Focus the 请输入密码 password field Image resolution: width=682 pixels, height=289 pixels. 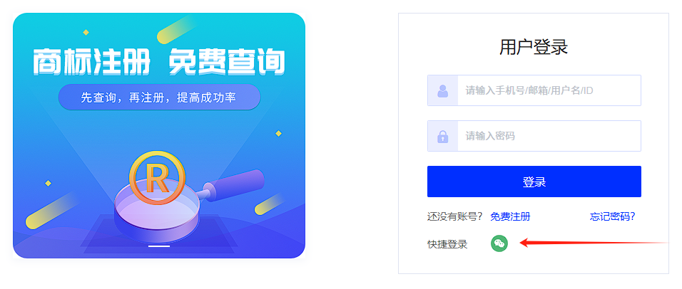click(x=534, y=136)
